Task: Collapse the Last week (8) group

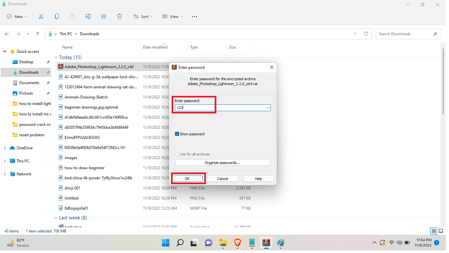Action: pyautogui.click(x=56, y=218)
